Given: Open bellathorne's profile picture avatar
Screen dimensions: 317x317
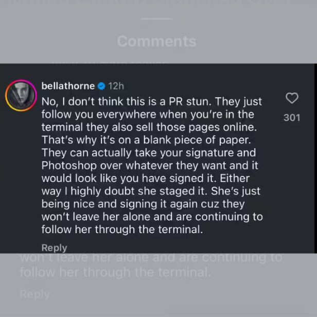Looking at the screenshot, I should (20, 96).
